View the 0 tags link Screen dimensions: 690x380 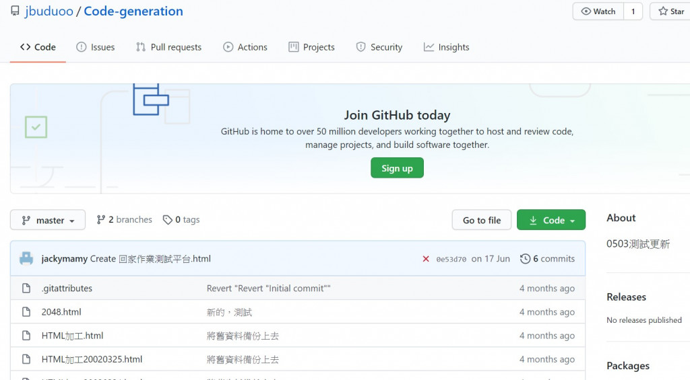point(181,220)
